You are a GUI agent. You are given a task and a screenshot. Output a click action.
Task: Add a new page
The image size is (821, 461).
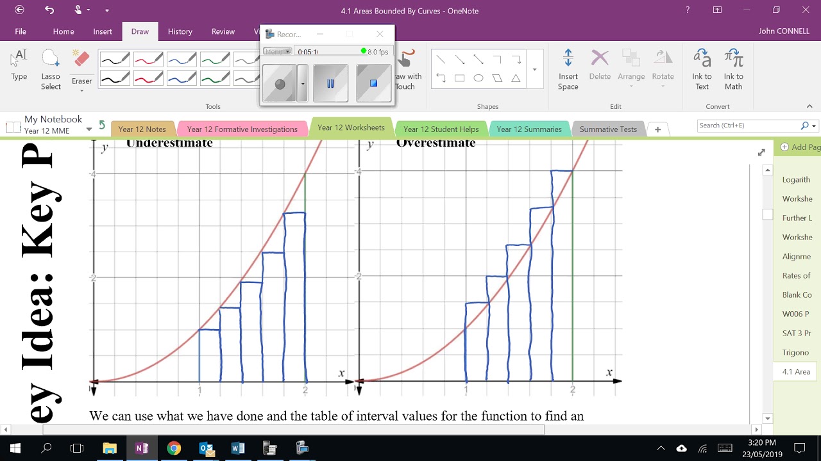[799, 147]
